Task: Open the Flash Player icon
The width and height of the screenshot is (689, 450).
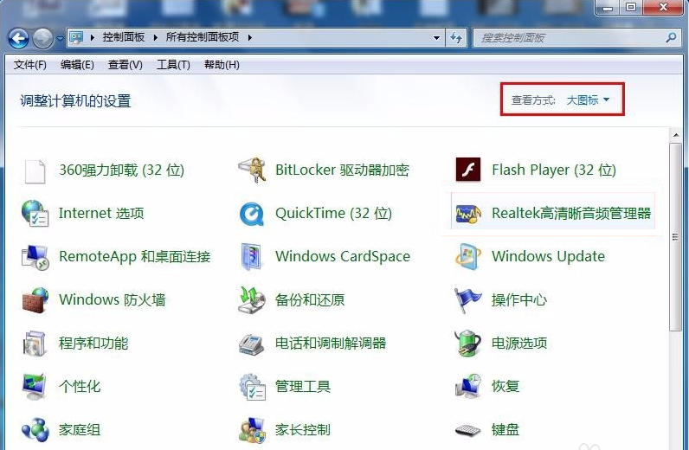Action: point(468,170)
